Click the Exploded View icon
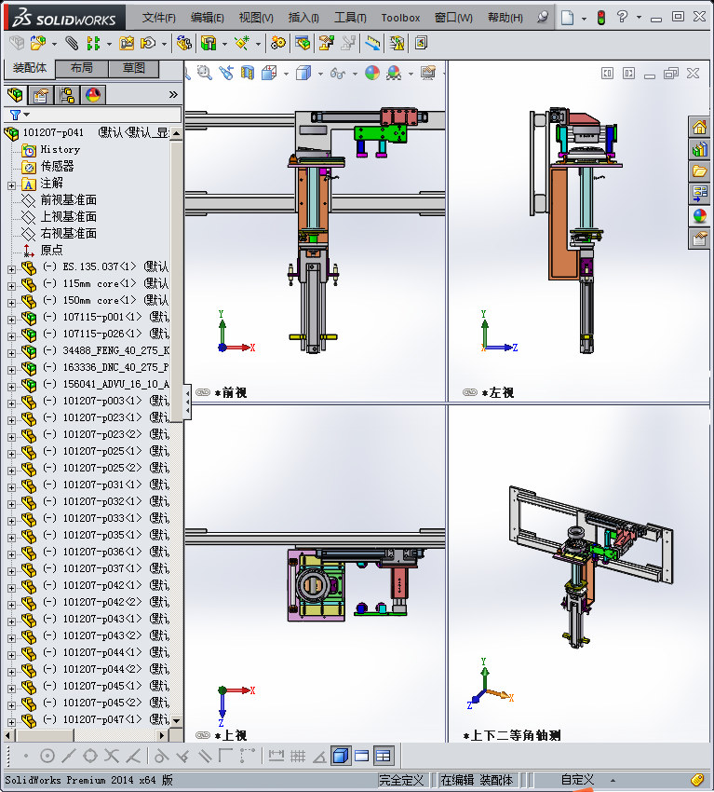 (326, 44)
